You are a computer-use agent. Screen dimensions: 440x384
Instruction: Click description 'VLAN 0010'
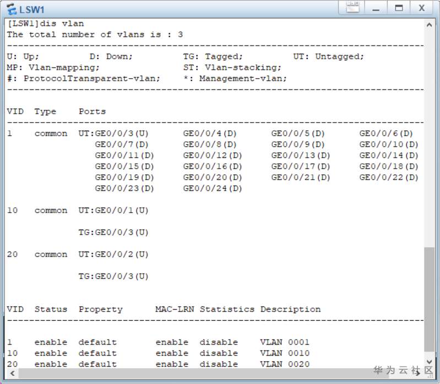(x=285, y=353)
